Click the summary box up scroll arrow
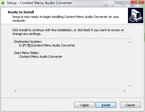The width and height of the screenshot is (145, 112). click(x=130, y=42)
